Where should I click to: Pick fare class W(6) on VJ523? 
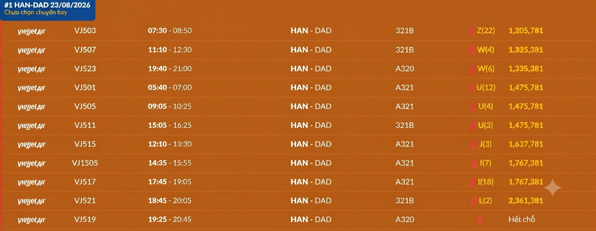point(486,69)
